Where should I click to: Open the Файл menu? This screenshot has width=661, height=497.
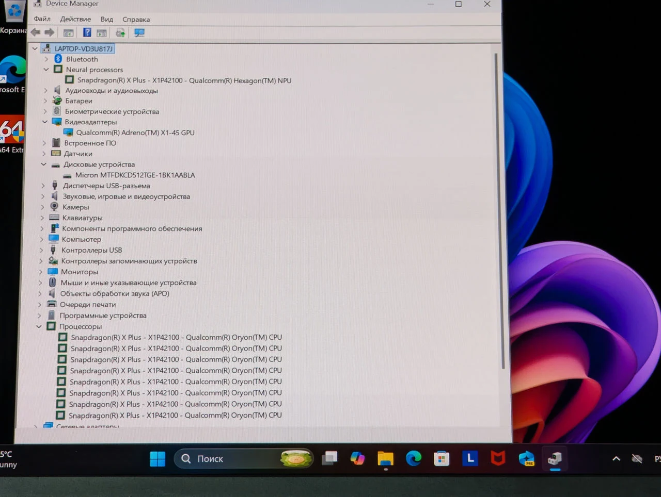[42, 19]
